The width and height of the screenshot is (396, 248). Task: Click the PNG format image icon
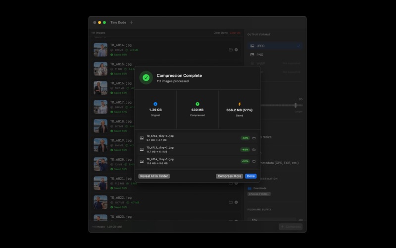252,55
